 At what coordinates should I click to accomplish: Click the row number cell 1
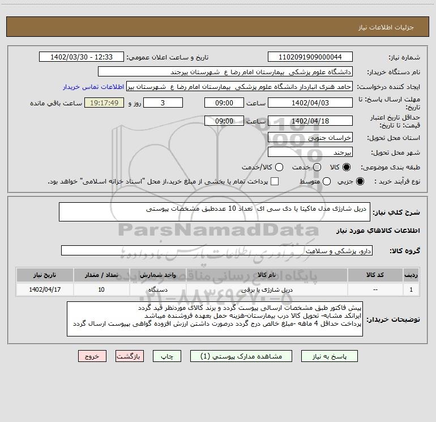click(x=411, y=289)
